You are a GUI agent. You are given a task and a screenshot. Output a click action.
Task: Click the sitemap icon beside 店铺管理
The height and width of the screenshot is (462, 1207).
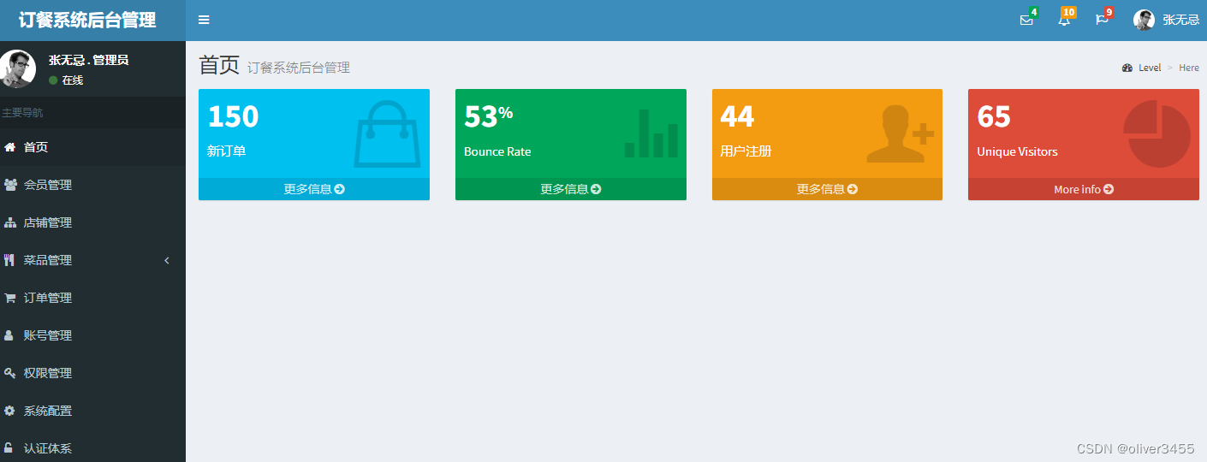[x=9, y=222]
